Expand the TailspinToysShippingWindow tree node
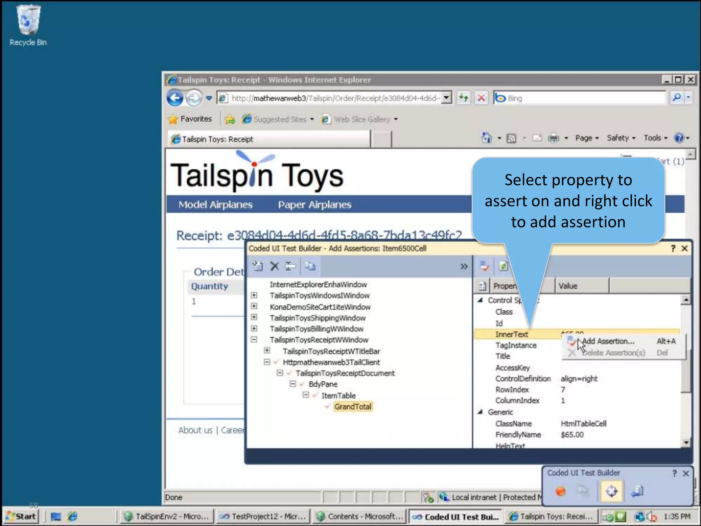 coord(254,317)
